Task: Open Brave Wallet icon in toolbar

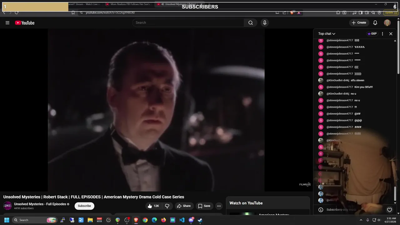Action: (367, 12)
